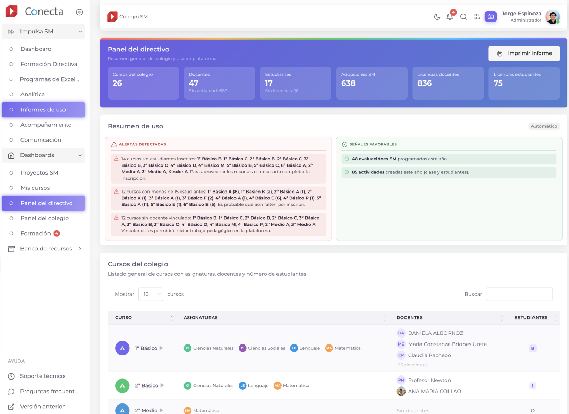This screenshot has width=569, height=414.
Task: Open Jorge Espinoza profile avatar
Action: pyautogui.click(x=553, y=17)
